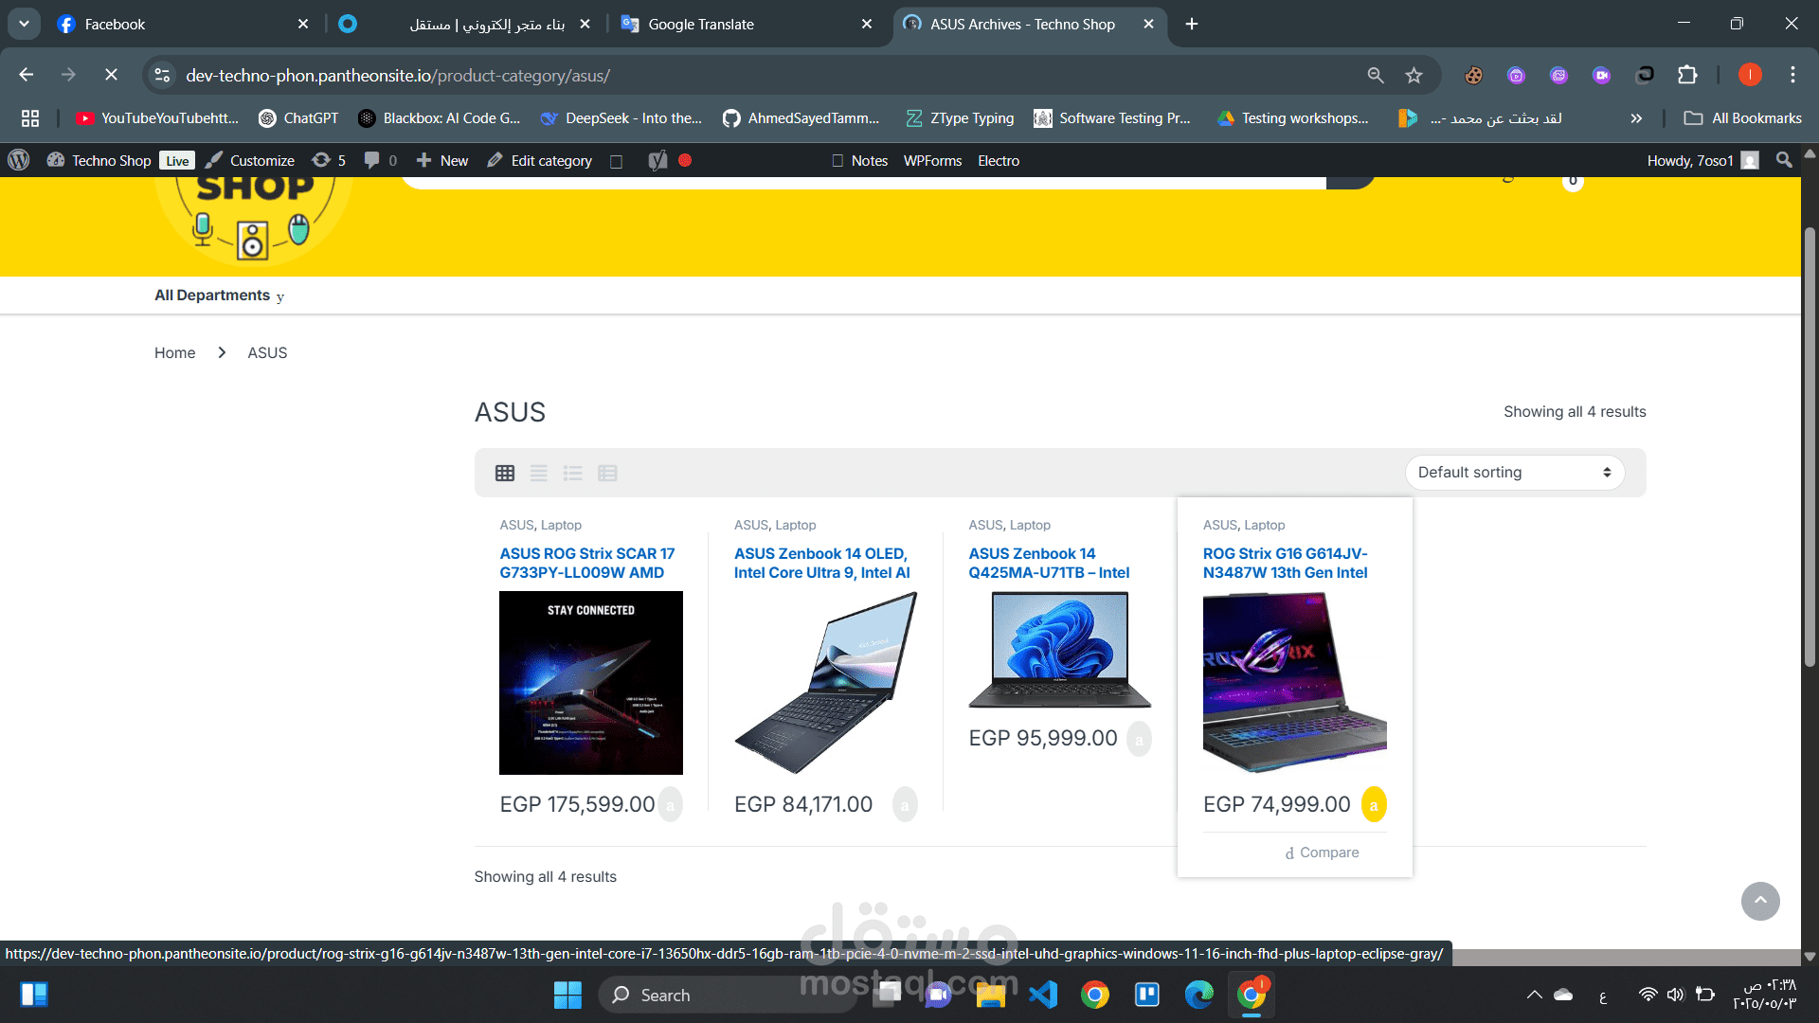Switch to the Google Translate tab
Viewport: 1819px width, 1023px height.
pyautogui.click(x=701, y=24)
